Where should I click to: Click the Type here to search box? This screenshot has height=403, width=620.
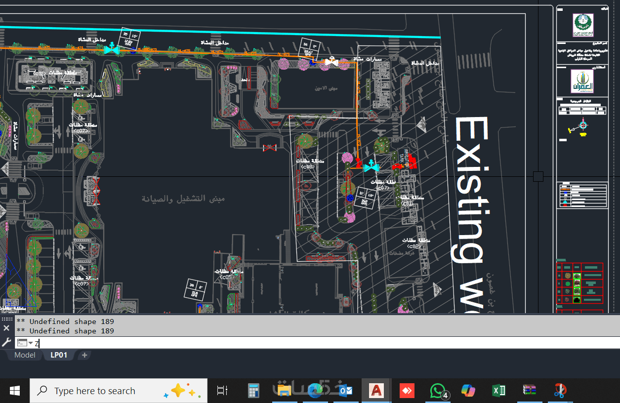[119, 391]
